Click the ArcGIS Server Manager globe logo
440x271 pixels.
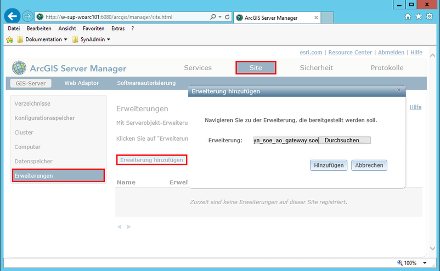tap(19, 68)
